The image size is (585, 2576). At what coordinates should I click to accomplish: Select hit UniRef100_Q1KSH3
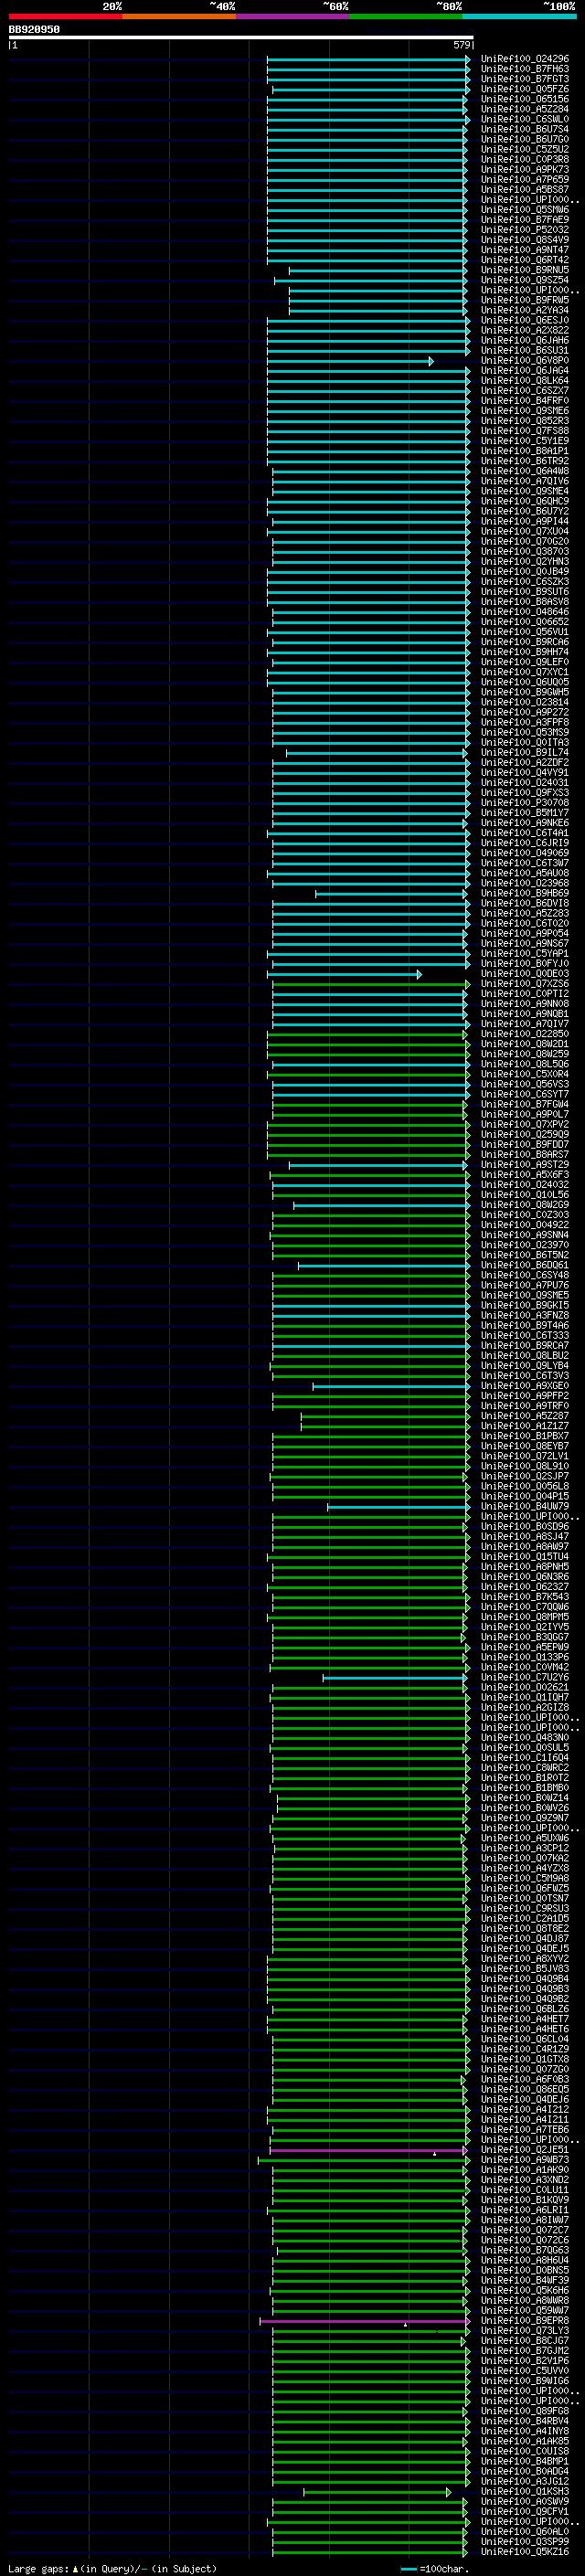524,2491
